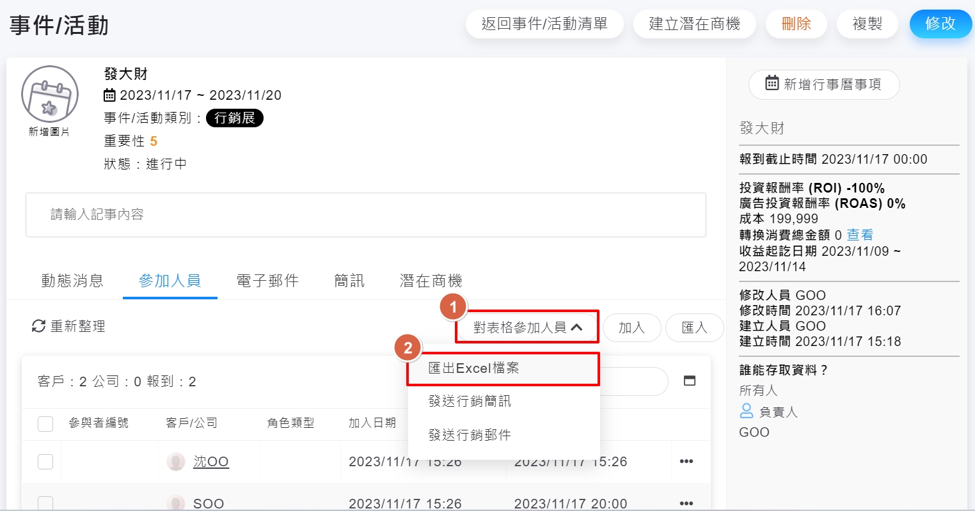
Task: Open the three-dot menu for SOO row
Action: coord(686,503)
